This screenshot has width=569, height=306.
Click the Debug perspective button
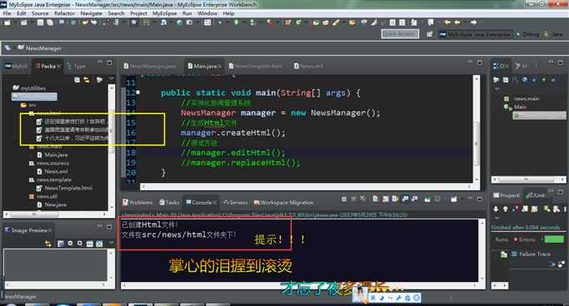[527, 34]
